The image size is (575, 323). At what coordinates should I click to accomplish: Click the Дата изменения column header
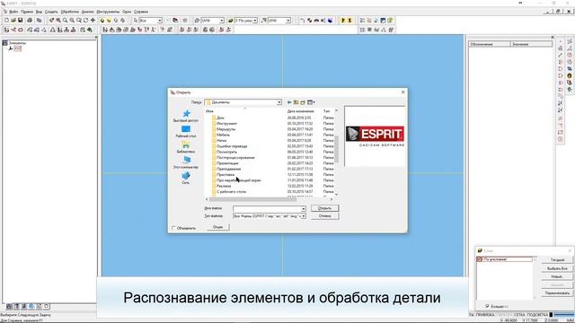coord(301,111)
